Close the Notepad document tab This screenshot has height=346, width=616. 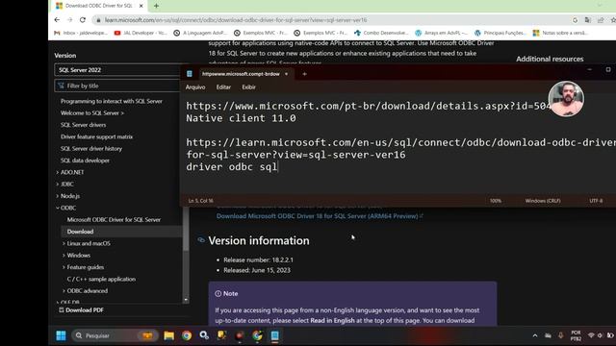coord(287,74)
